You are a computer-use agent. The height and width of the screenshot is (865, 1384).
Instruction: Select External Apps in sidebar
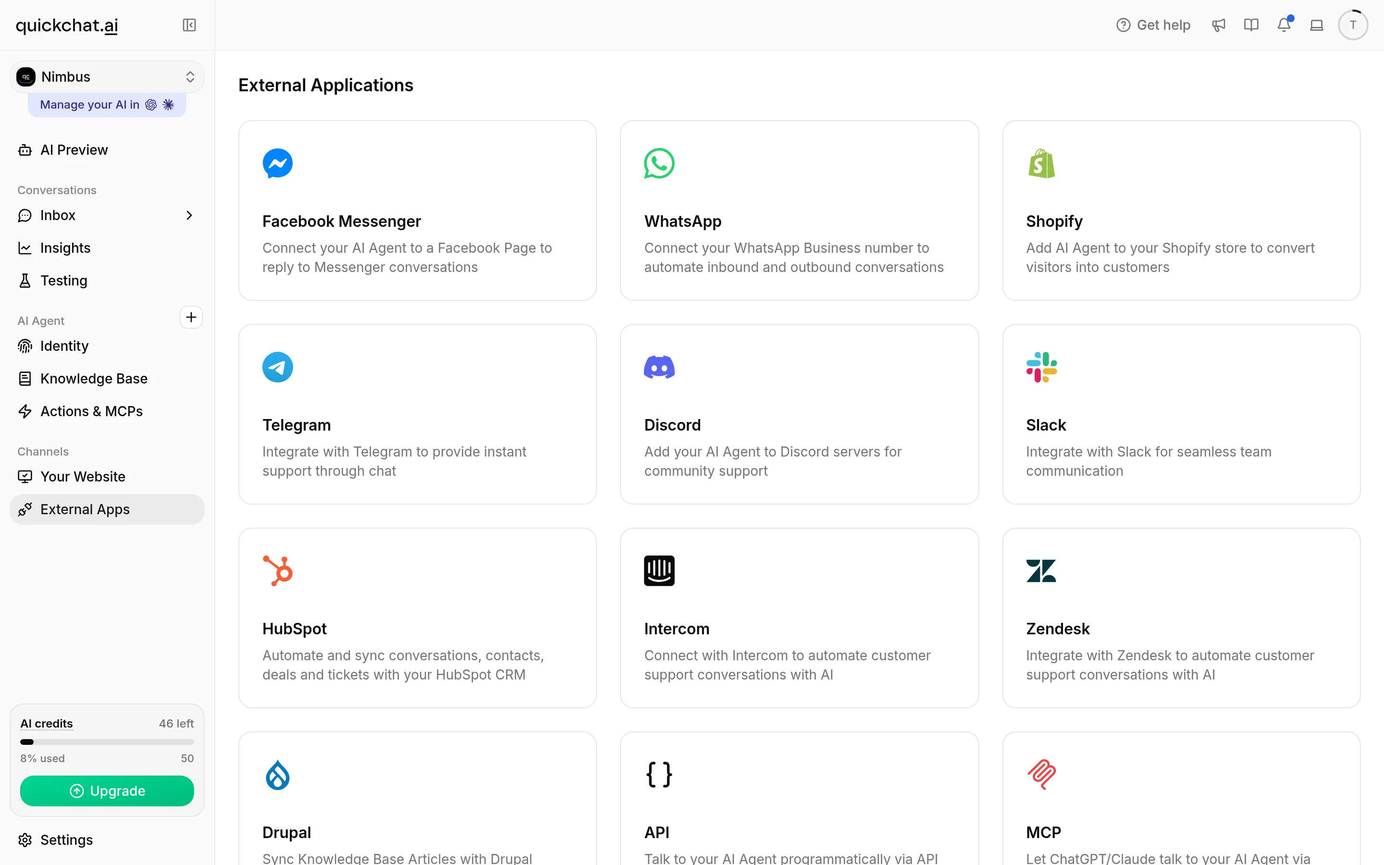(x=107, y=509)
